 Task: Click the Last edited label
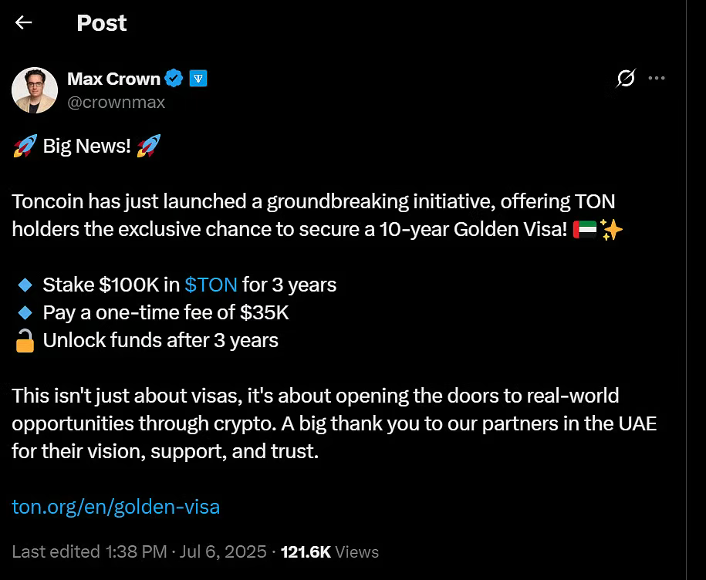point(56,551)
